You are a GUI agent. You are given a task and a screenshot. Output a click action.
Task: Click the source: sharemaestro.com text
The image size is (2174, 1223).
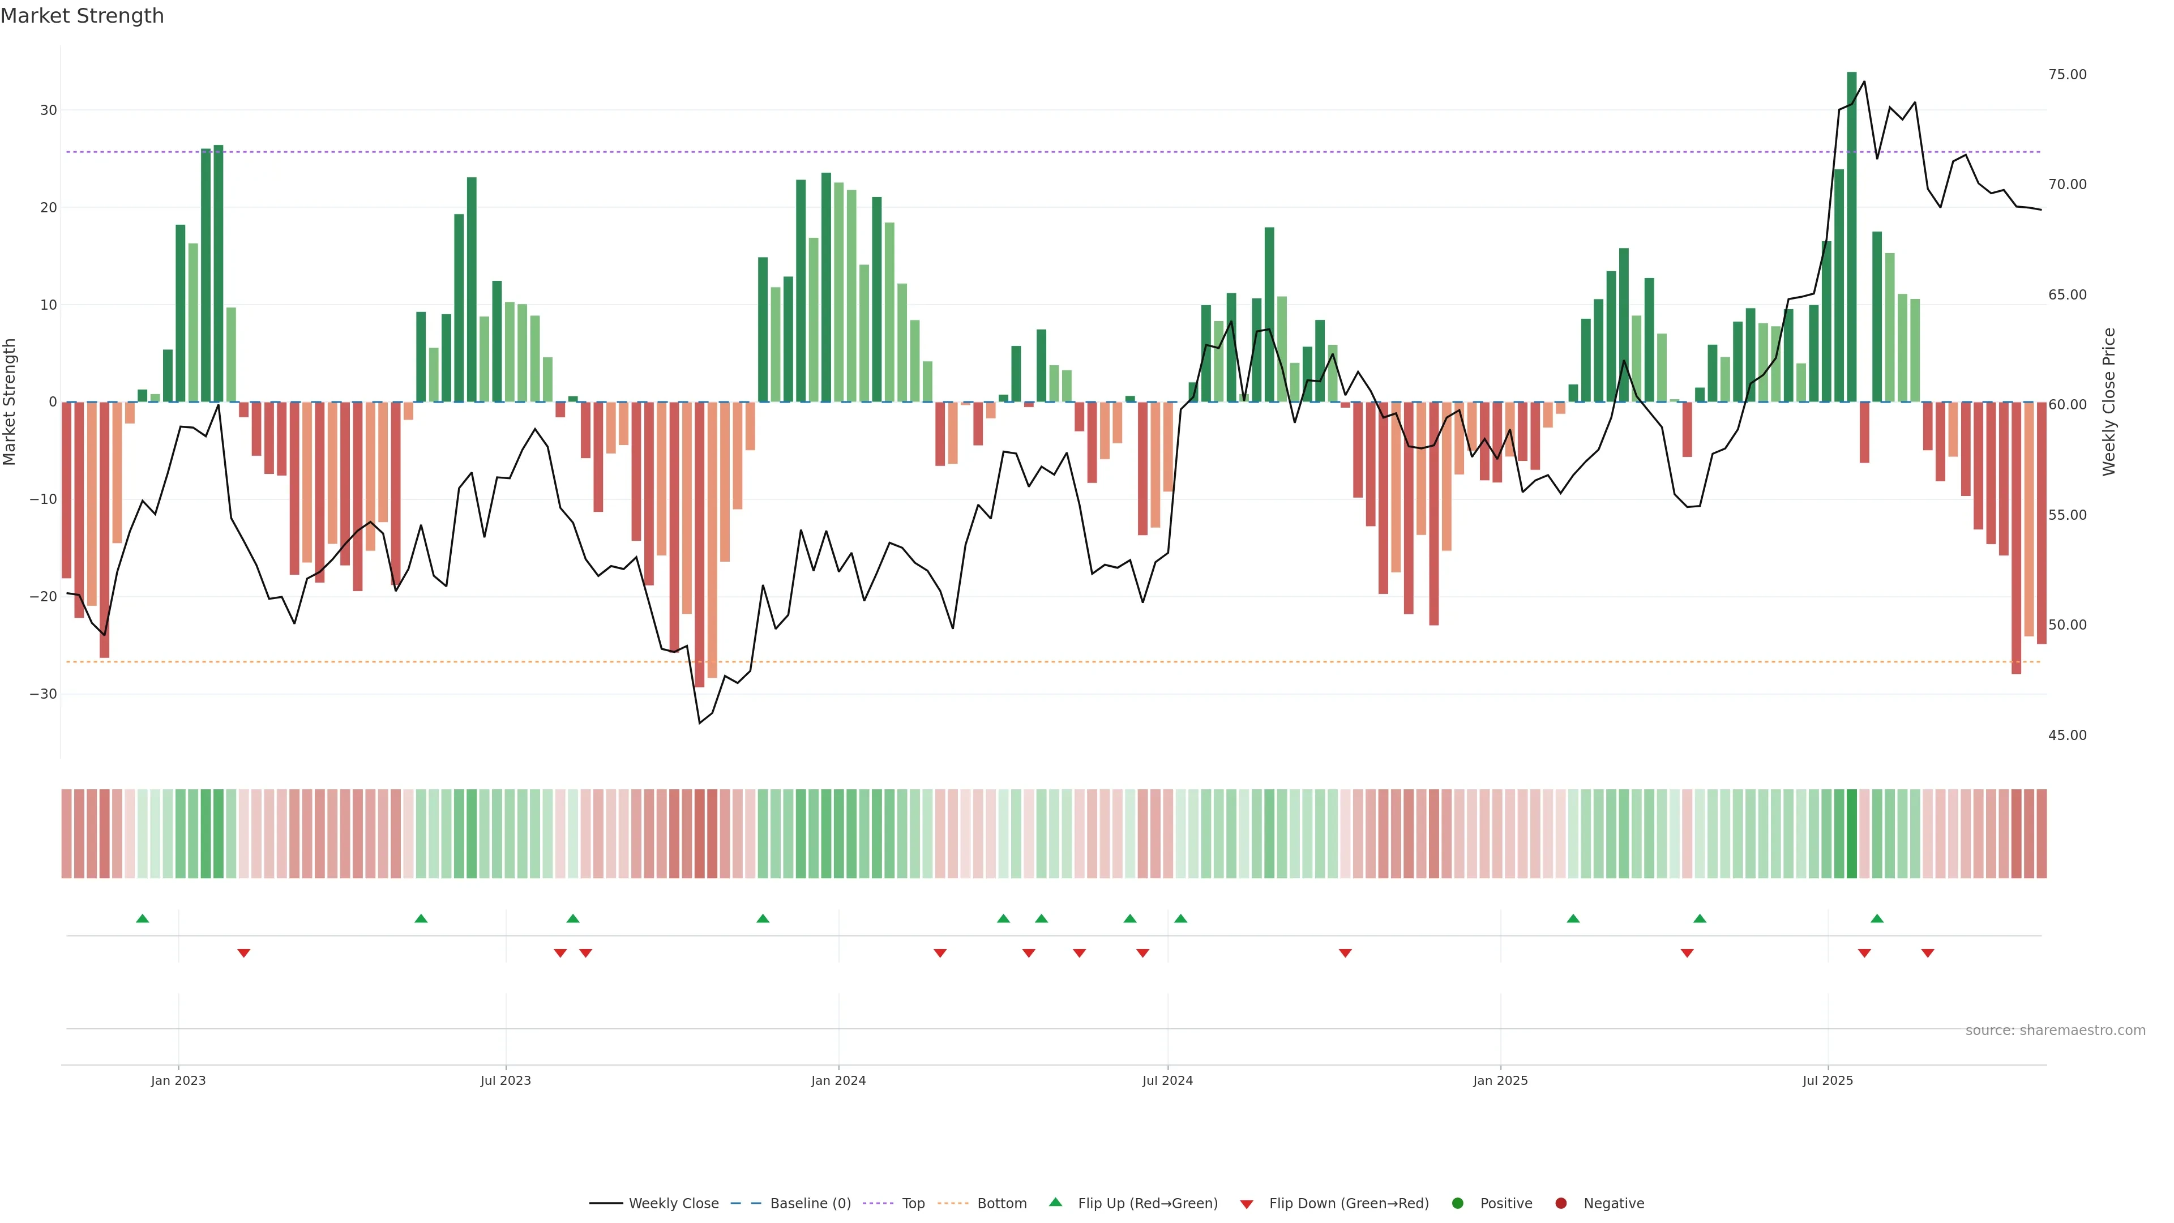(2055, 1030)
